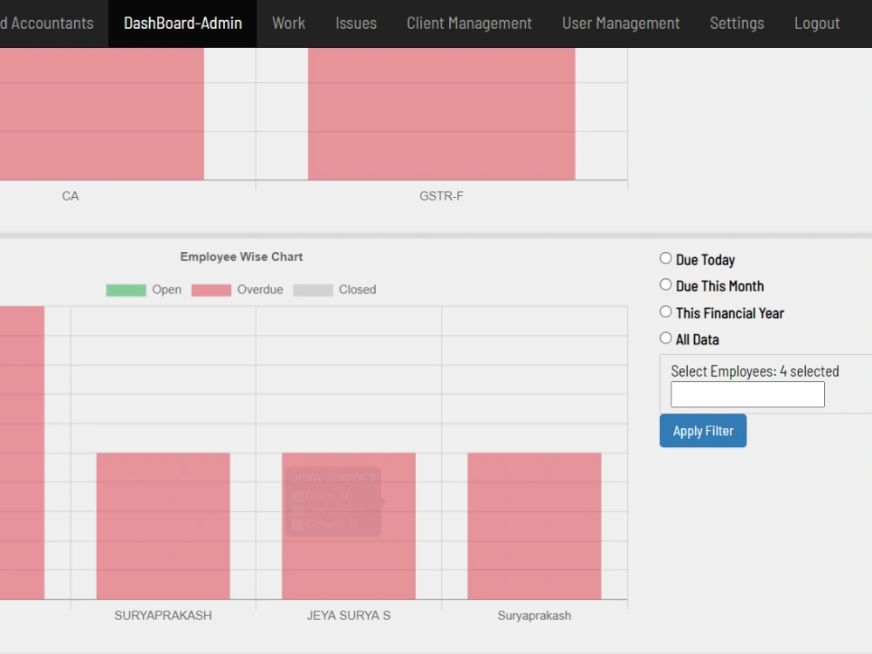Click the CA overdue bar
872x654 pixels.
[102, 114]
